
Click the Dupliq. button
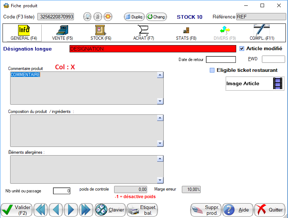click(x=134, y=17)
